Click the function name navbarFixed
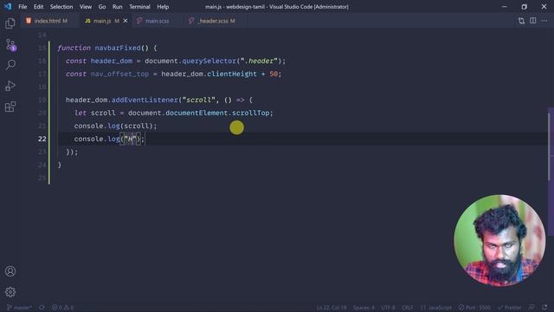554x312 pixels. [118, 48]
